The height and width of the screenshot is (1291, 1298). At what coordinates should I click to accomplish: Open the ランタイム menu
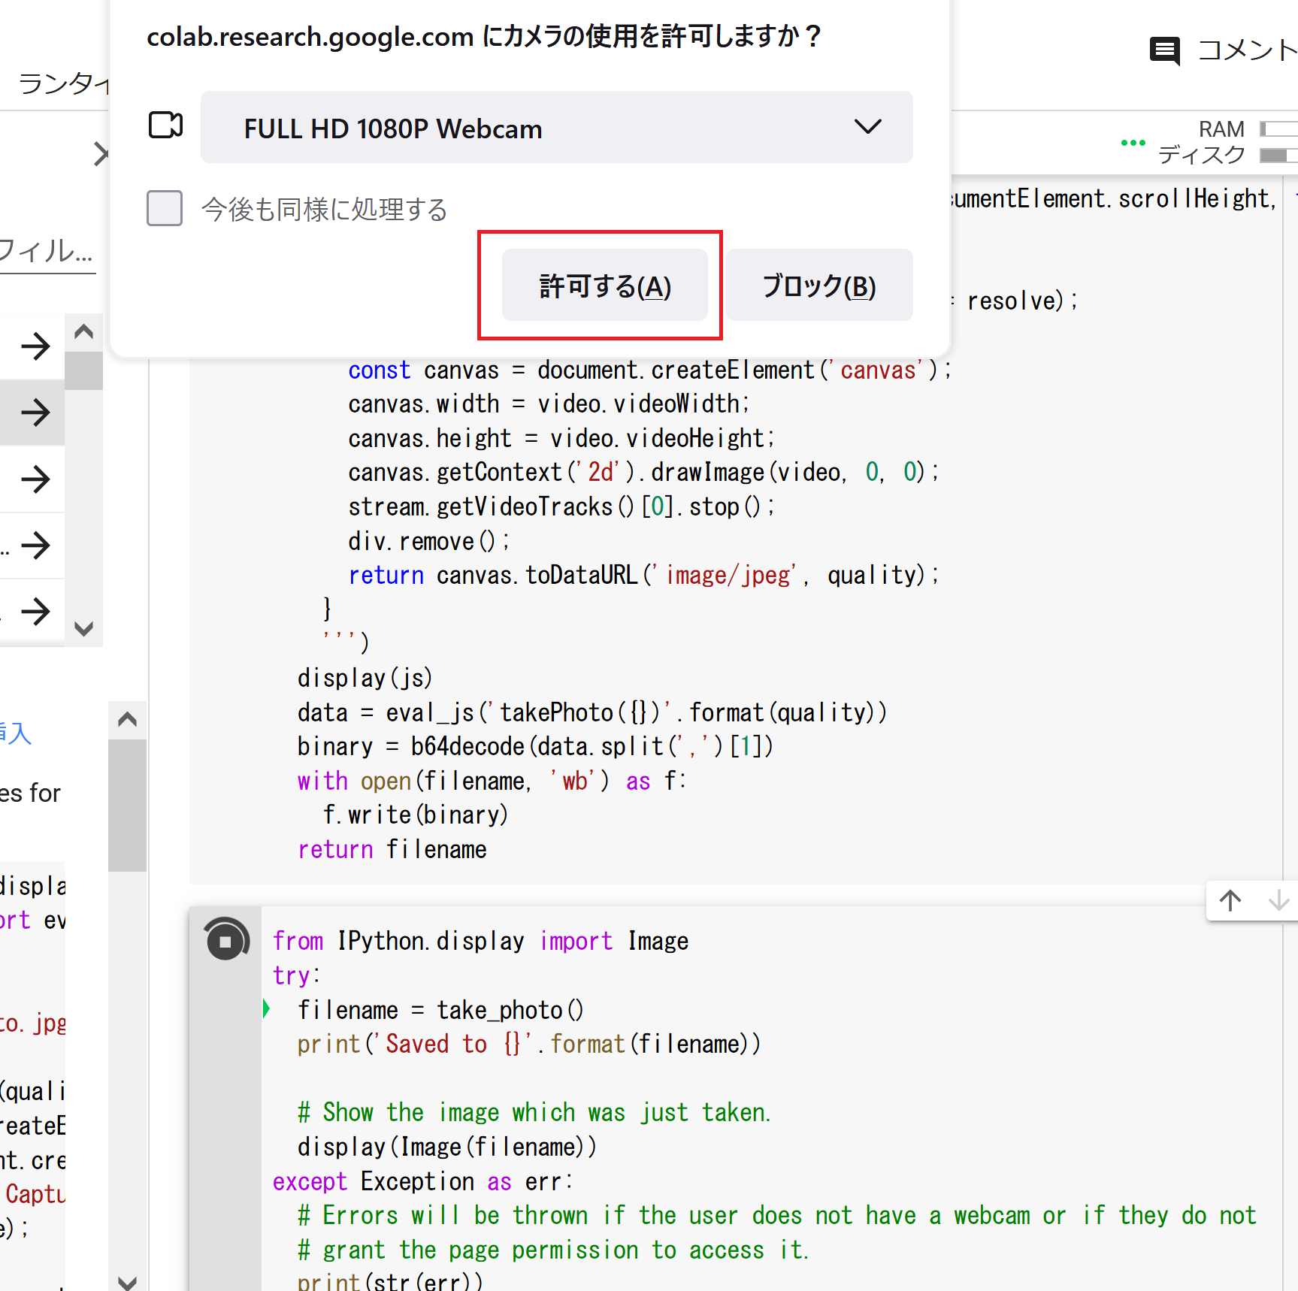(64, 83)
